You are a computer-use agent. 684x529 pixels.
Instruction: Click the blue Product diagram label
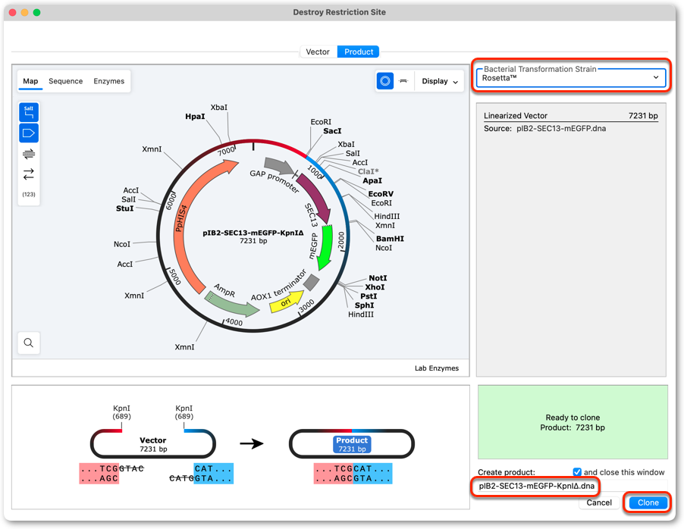point(352,444)
